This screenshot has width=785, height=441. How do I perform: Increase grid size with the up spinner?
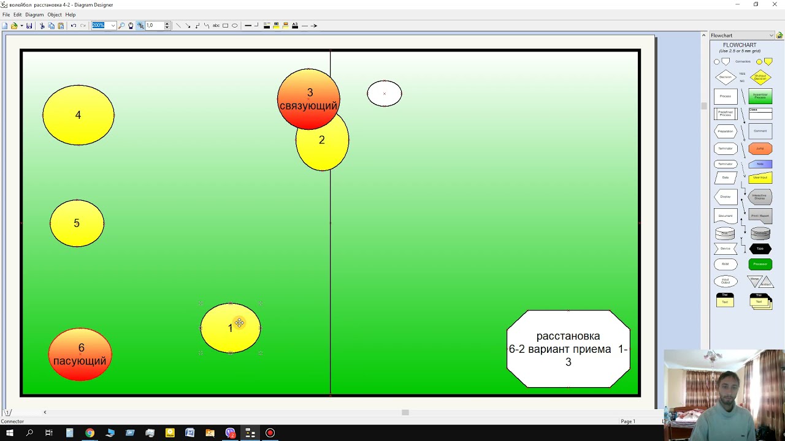(167, 24)
